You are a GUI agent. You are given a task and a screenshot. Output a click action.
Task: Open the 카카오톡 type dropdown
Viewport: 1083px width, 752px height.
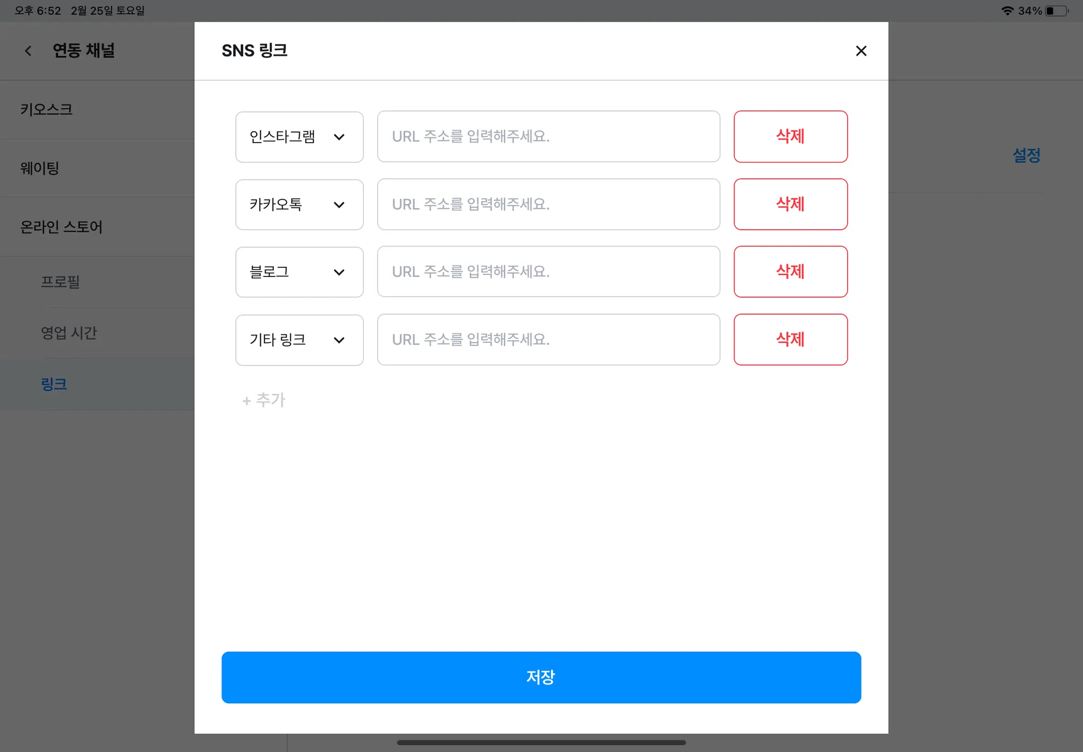299,205
